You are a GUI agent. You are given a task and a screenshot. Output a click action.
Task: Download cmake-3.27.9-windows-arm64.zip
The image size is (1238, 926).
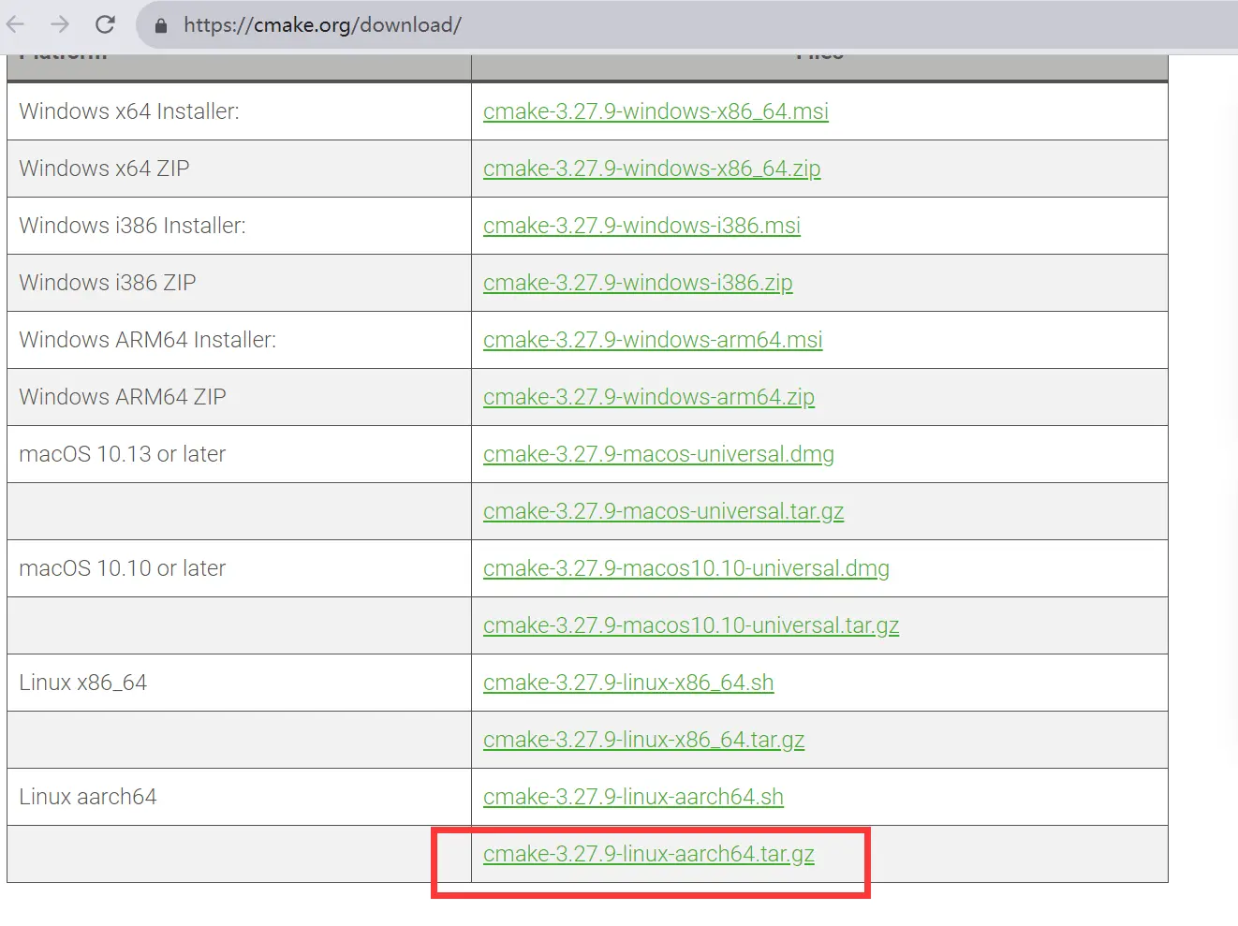pos(649,397)
